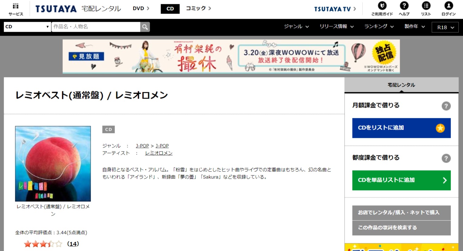Expand the リリース情報 dropdown

[x=336, y=27]
